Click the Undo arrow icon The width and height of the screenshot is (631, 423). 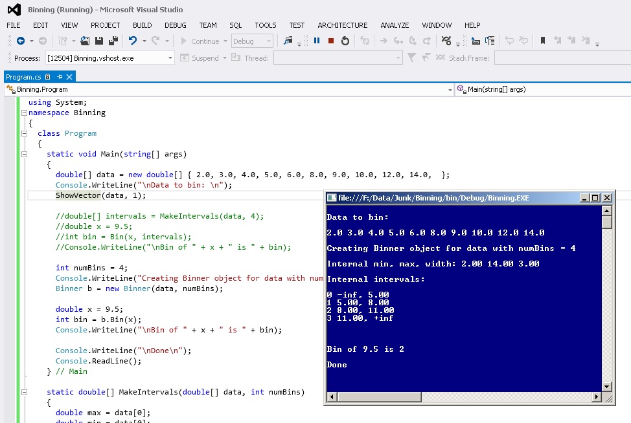133,40
